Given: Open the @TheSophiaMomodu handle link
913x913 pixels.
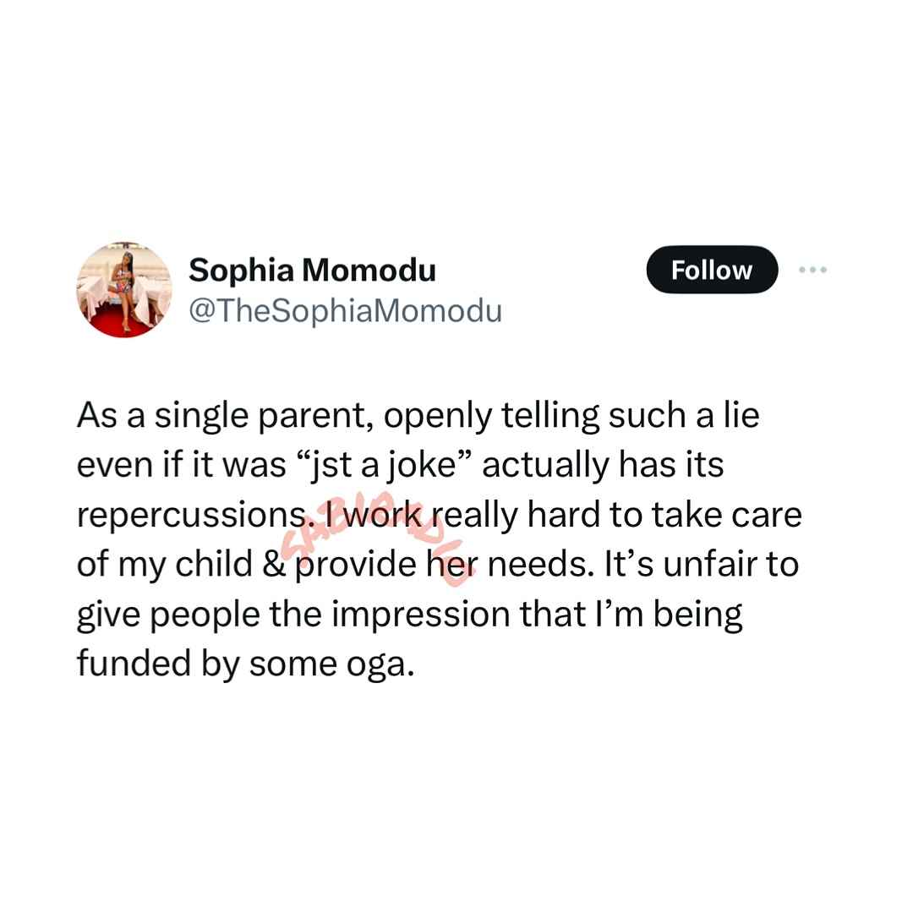Looking at the screenshot, I should point(345,311).
